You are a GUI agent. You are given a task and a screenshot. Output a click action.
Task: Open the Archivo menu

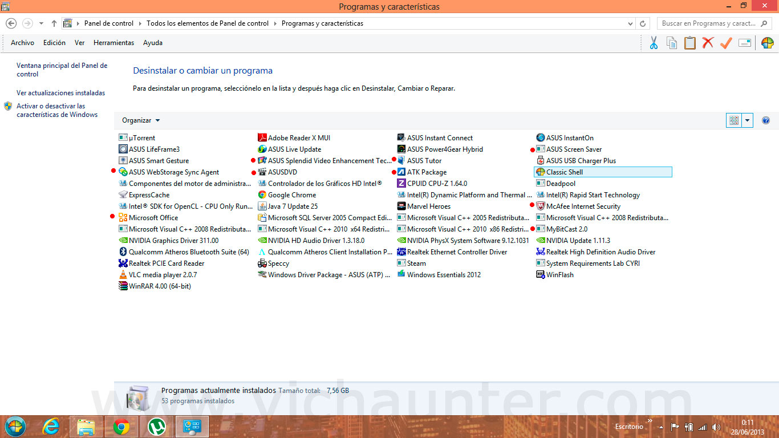[x=22, y=43]
